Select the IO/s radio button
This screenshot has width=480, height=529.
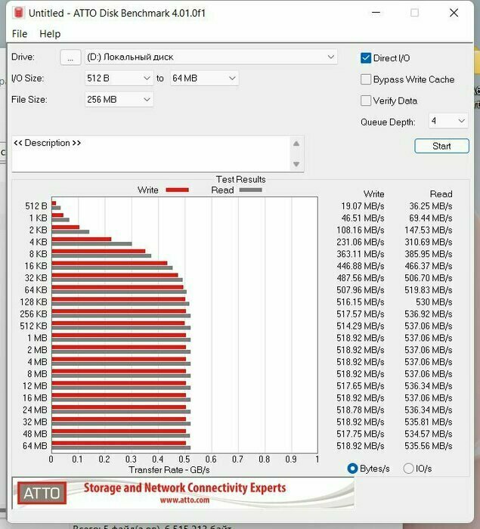pos(408,469)
